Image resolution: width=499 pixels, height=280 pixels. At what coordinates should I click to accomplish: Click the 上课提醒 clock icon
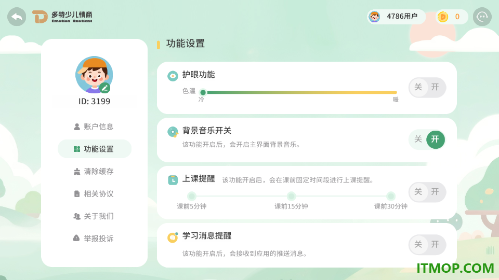click(x=173, y=180)
